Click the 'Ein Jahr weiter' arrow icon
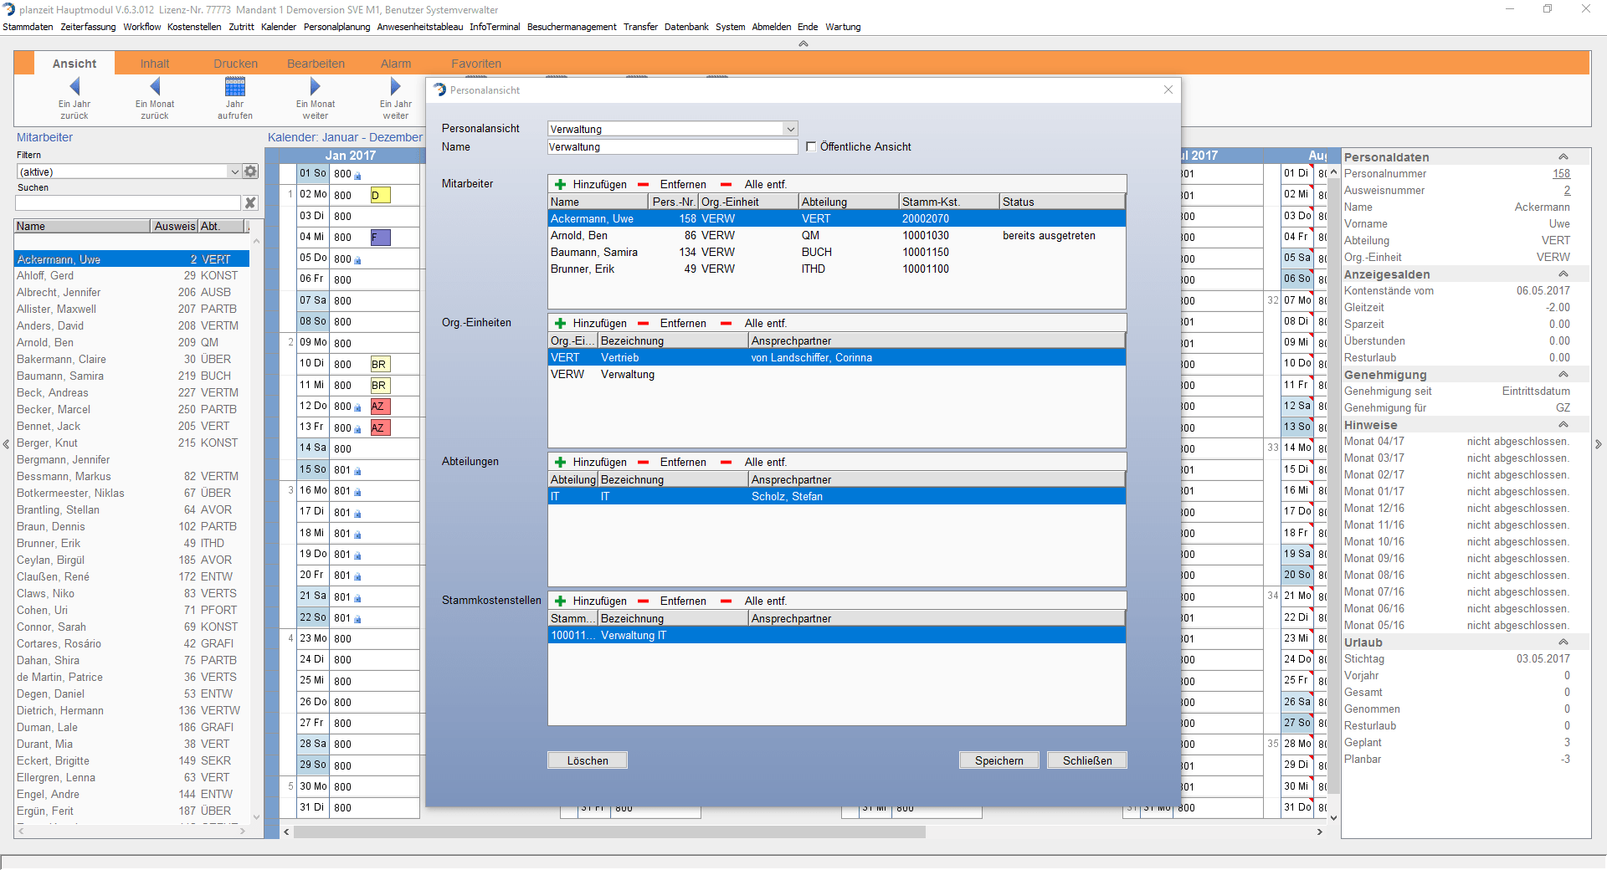This screenshot has height=870, width=1607. click(395, 87)
